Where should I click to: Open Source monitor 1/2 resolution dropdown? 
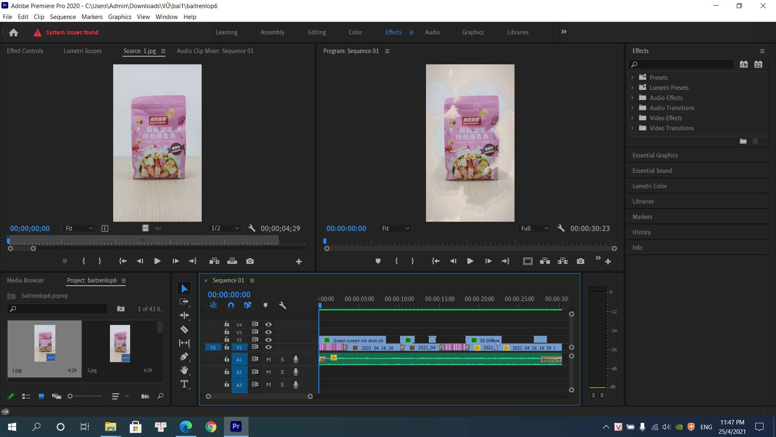click(225, 229)
